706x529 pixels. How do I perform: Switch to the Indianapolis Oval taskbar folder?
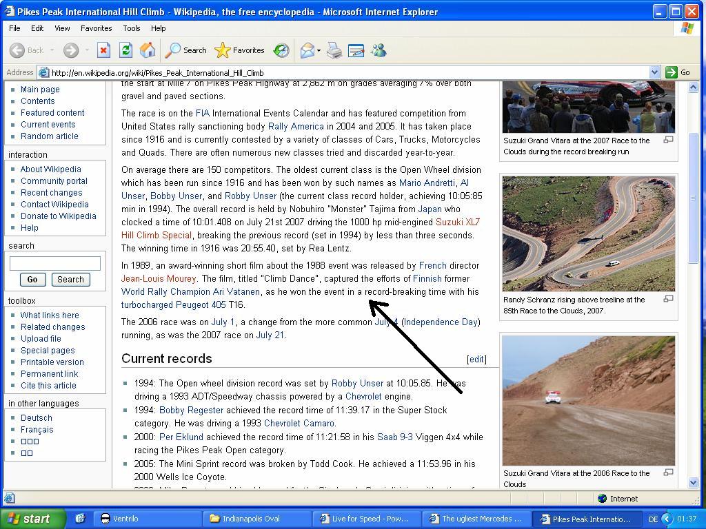[256, 519]
